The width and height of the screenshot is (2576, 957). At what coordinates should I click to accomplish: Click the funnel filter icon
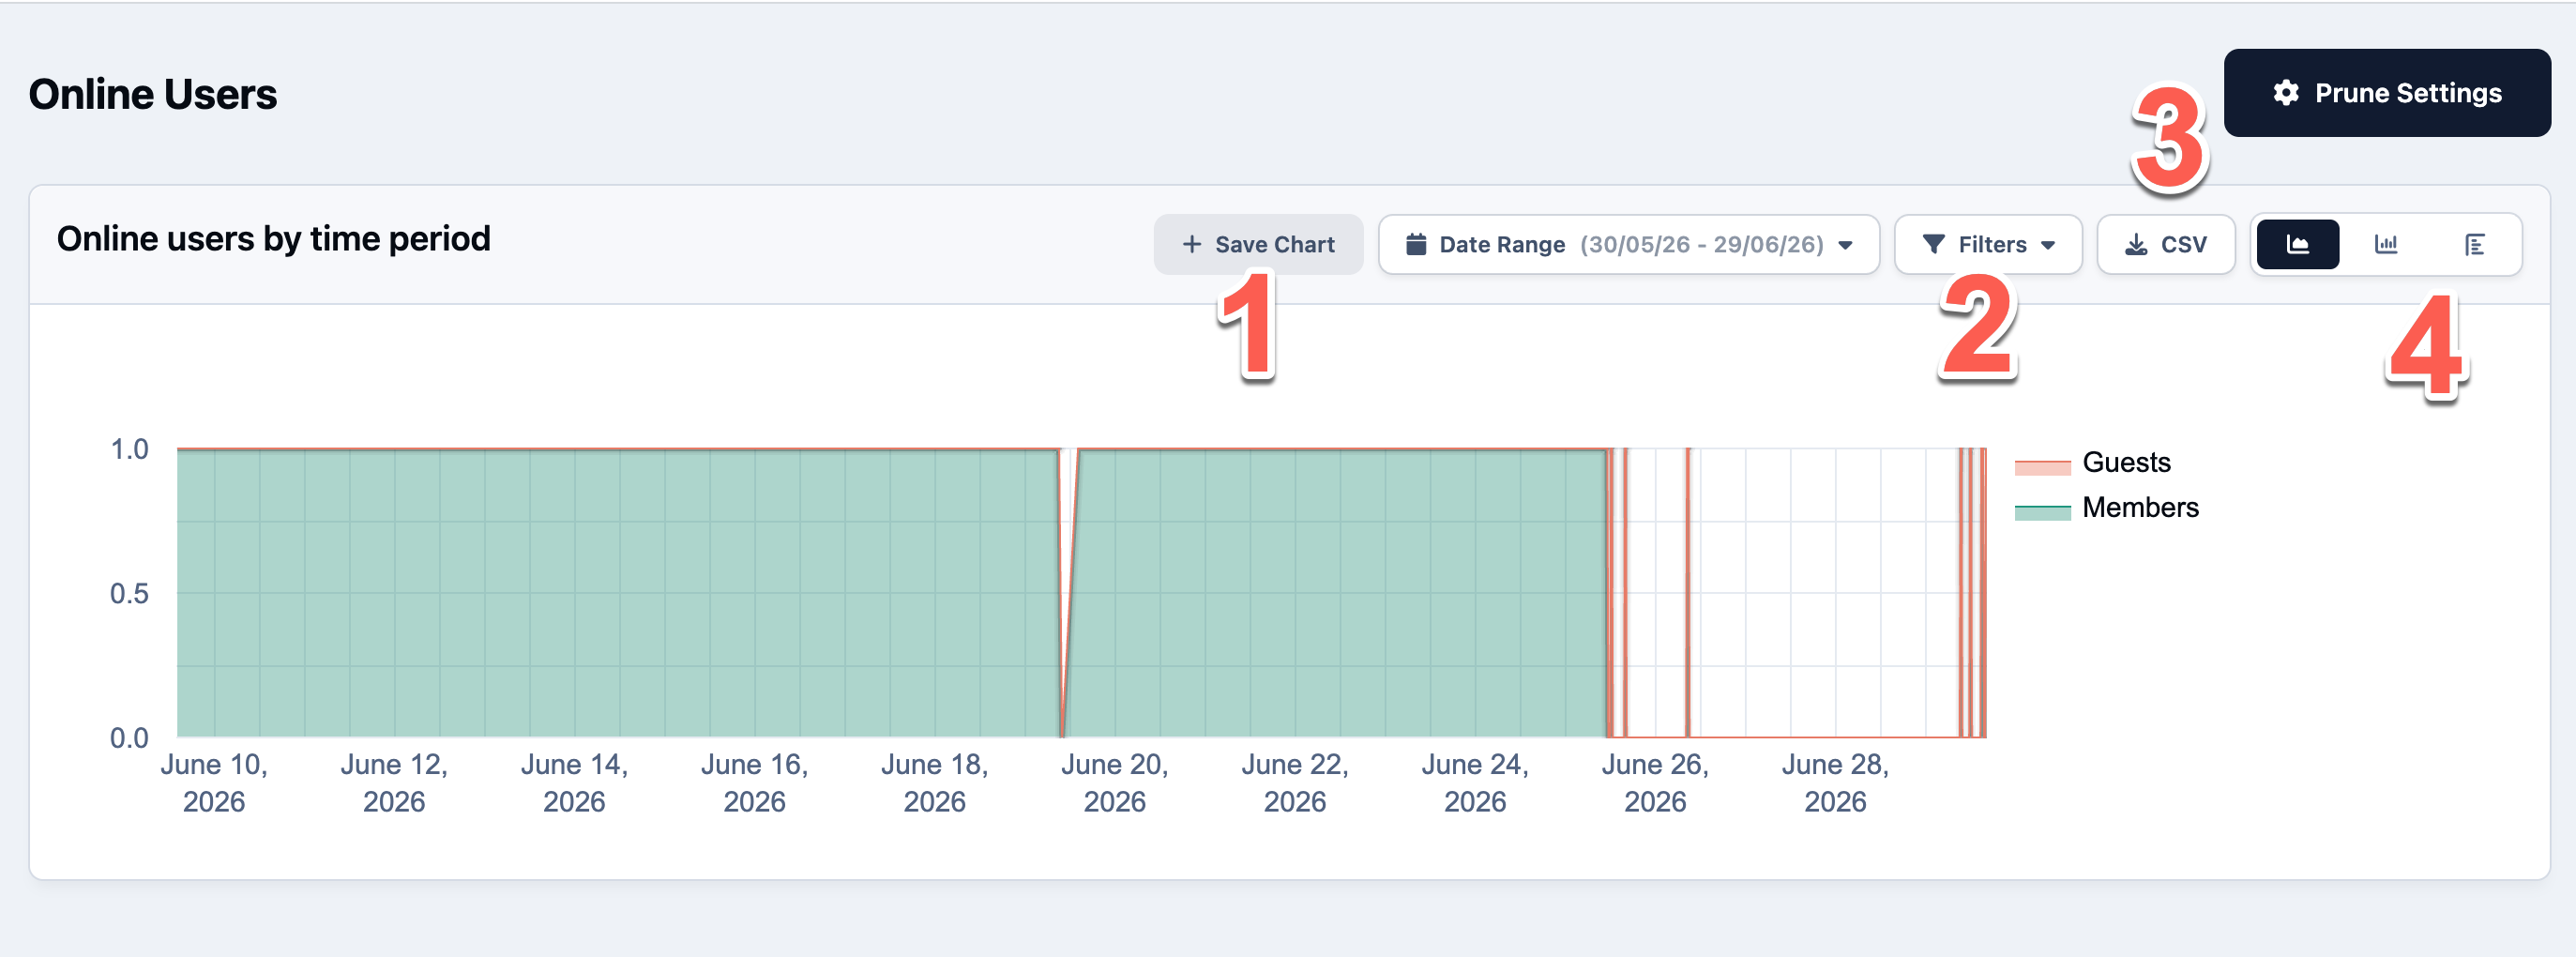point(1933,244)
